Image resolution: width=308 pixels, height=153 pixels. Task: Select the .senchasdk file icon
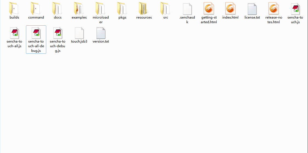pos(187,9)
